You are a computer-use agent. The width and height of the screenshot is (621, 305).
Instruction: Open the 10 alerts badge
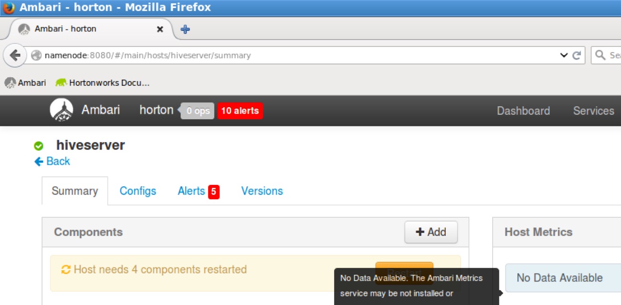click(240, 111)
